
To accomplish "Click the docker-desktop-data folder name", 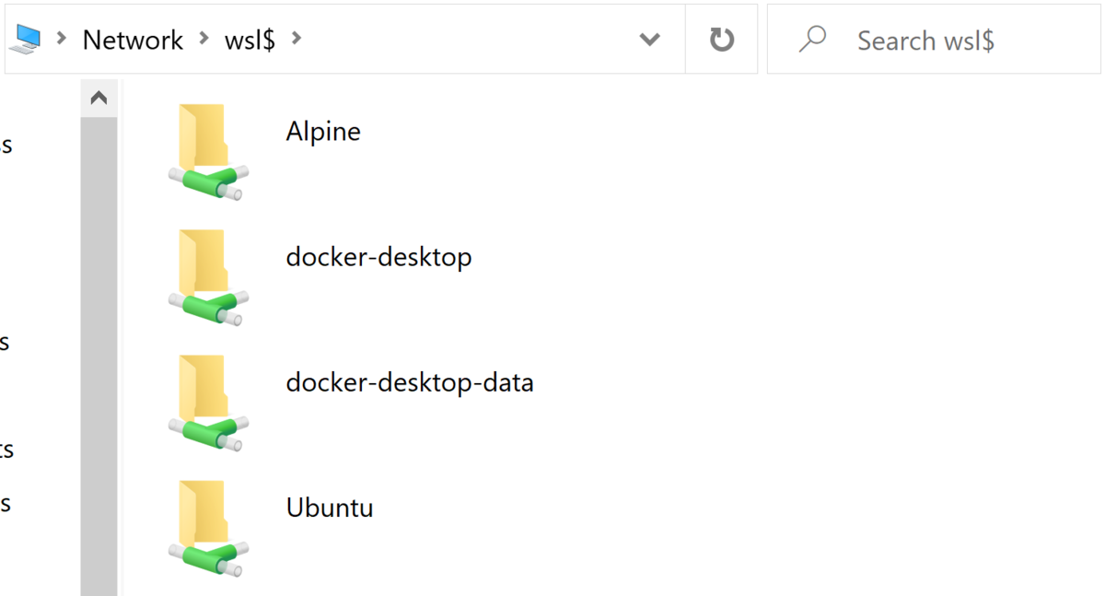I will [410, 381].
